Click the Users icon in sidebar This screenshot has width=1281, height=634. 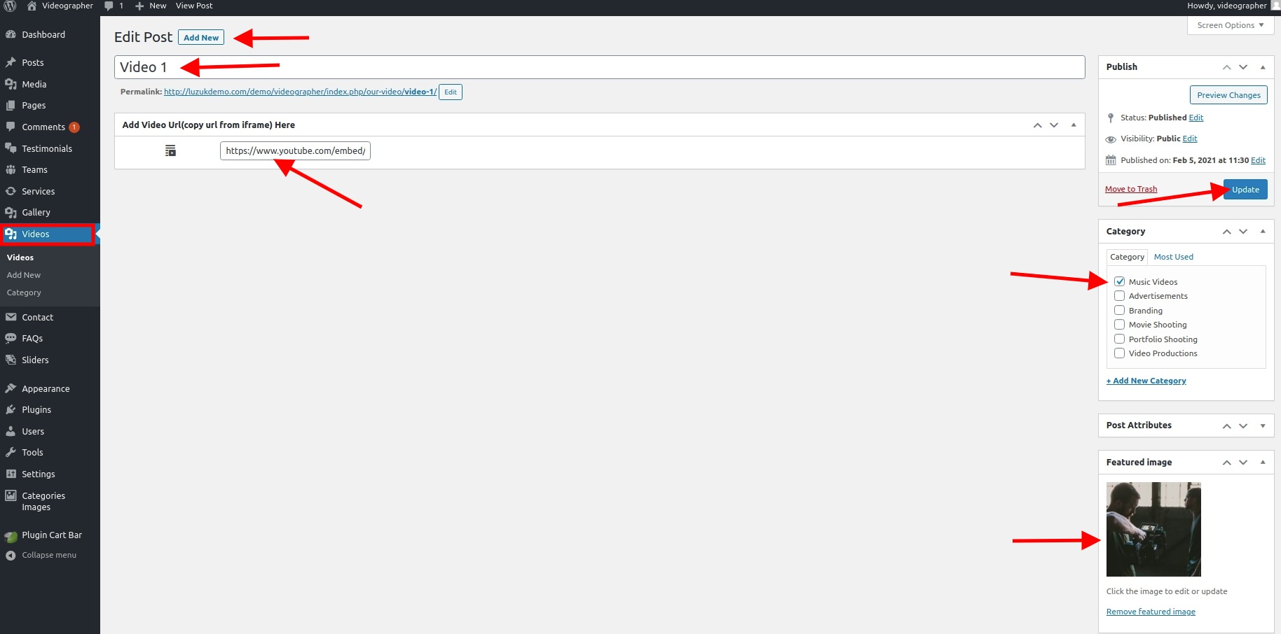pyautogui.click(x=11, y=431)
